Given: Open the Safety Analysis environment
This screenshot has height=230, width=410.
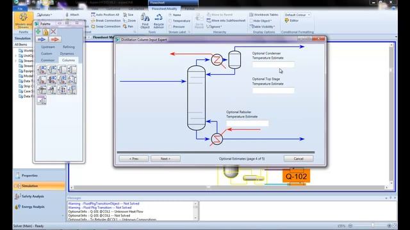Looking at the screenshot, I should point(39,196).
